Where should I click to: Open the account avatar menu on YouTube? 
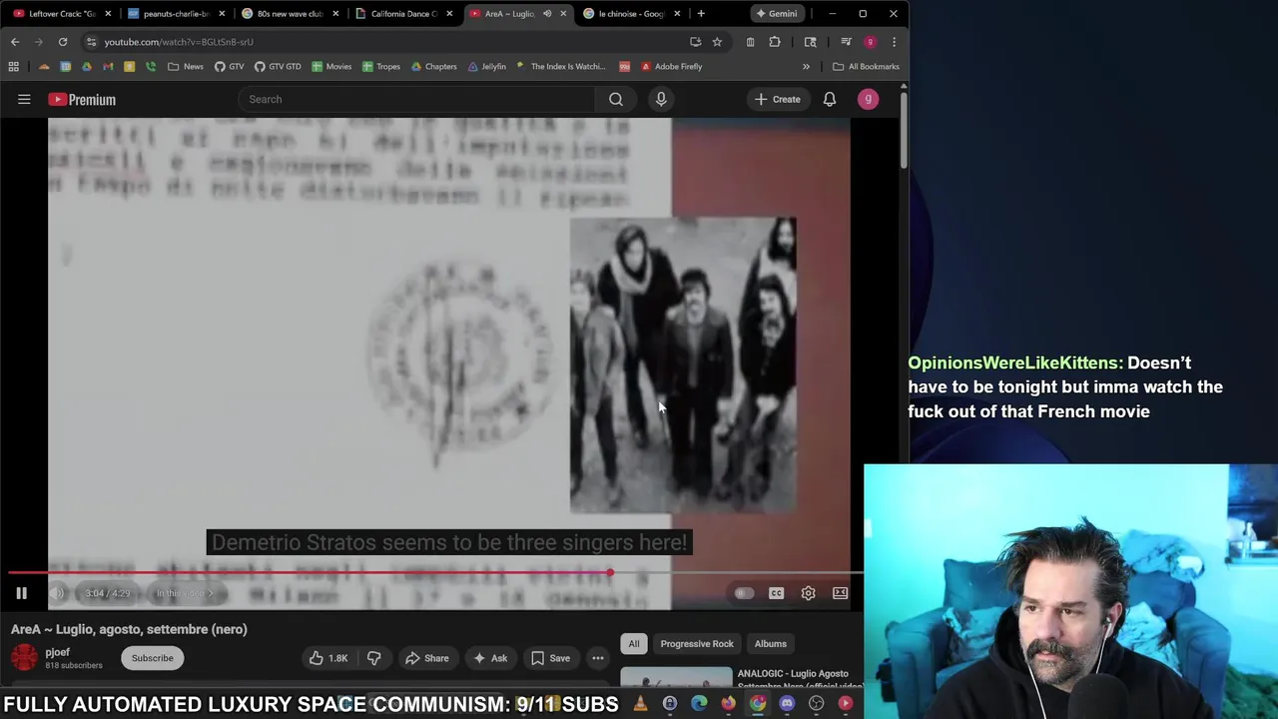(x=868, y=99)
